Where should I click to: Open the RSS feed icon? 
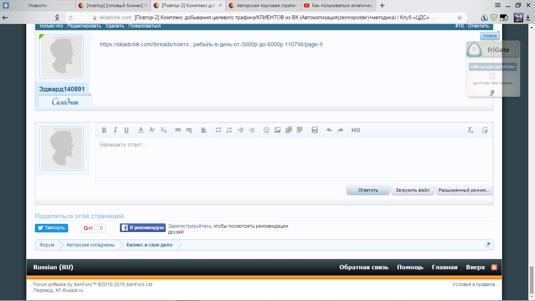[x=494, y=267]
